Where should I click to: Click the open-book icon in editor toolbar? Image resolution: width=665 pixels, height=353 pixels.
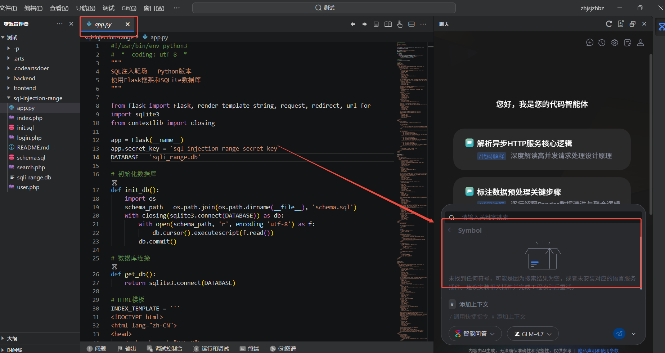pos(388,24)
